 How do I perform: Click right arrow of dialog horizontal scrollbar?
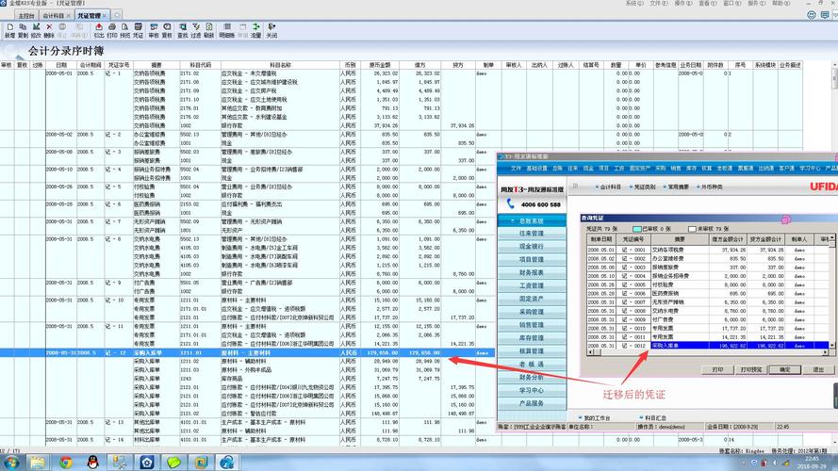point(825,352)
